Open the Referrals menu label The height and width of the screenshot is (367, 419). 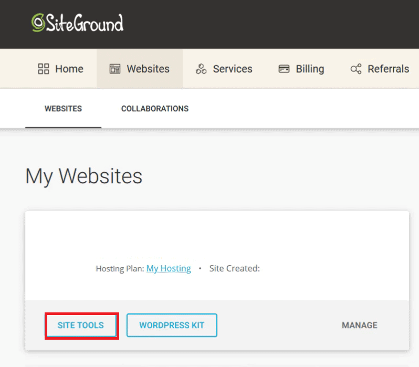tap(388, 69)
